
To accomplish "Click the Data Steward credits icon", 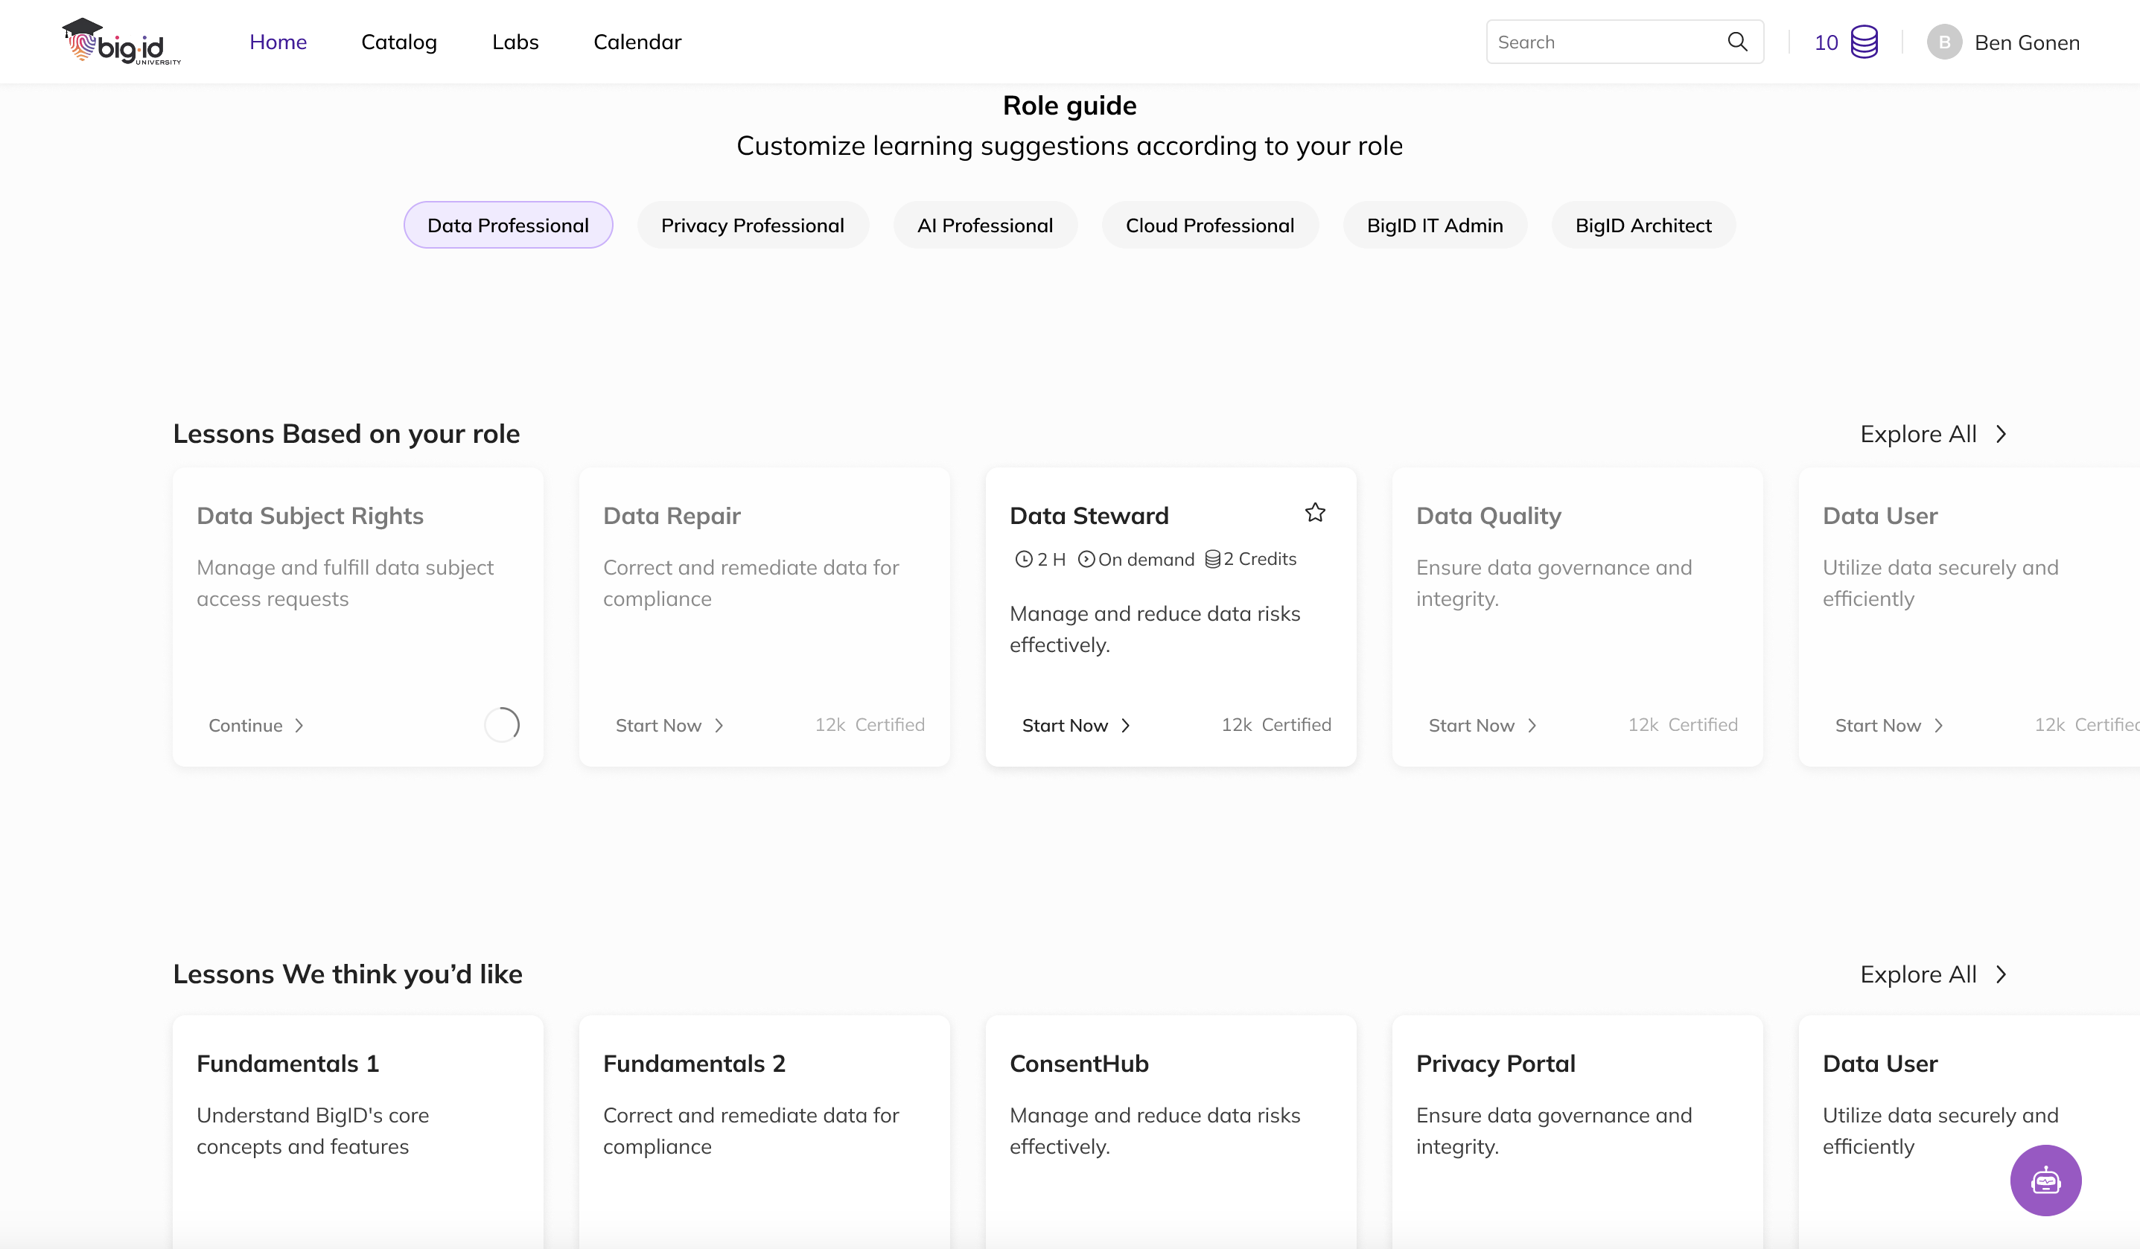I will [x=1211, y=559].
